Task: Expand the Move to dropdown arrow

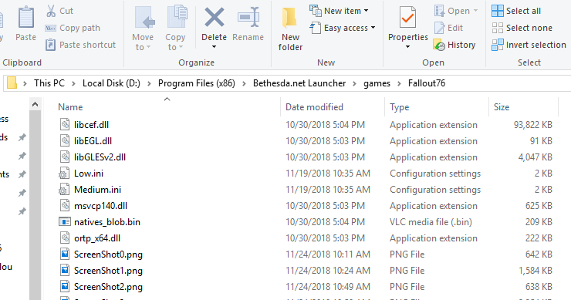Action: (149, 47)
